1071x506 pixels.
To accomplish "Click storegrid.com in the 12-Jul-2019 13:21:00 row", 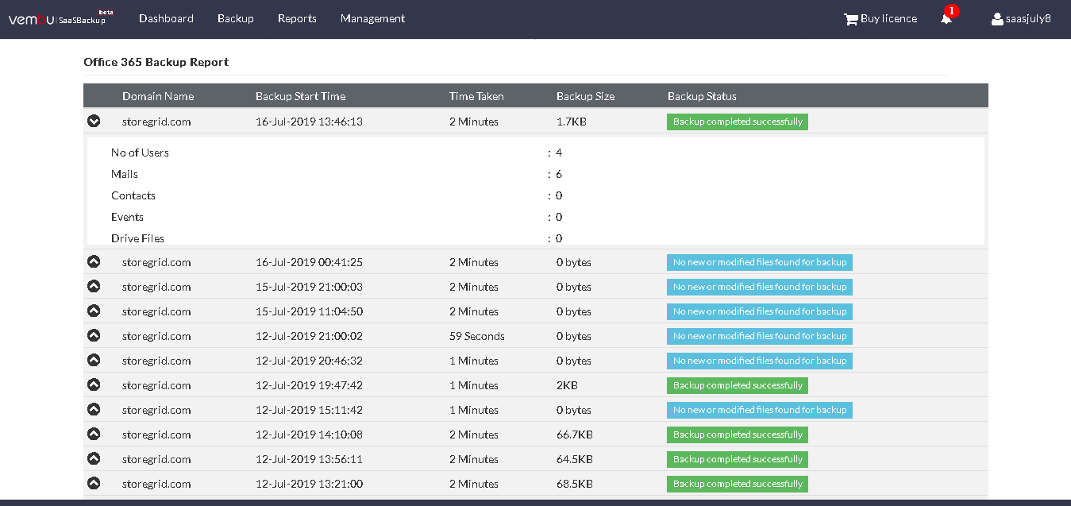I will tap(156, 484).
